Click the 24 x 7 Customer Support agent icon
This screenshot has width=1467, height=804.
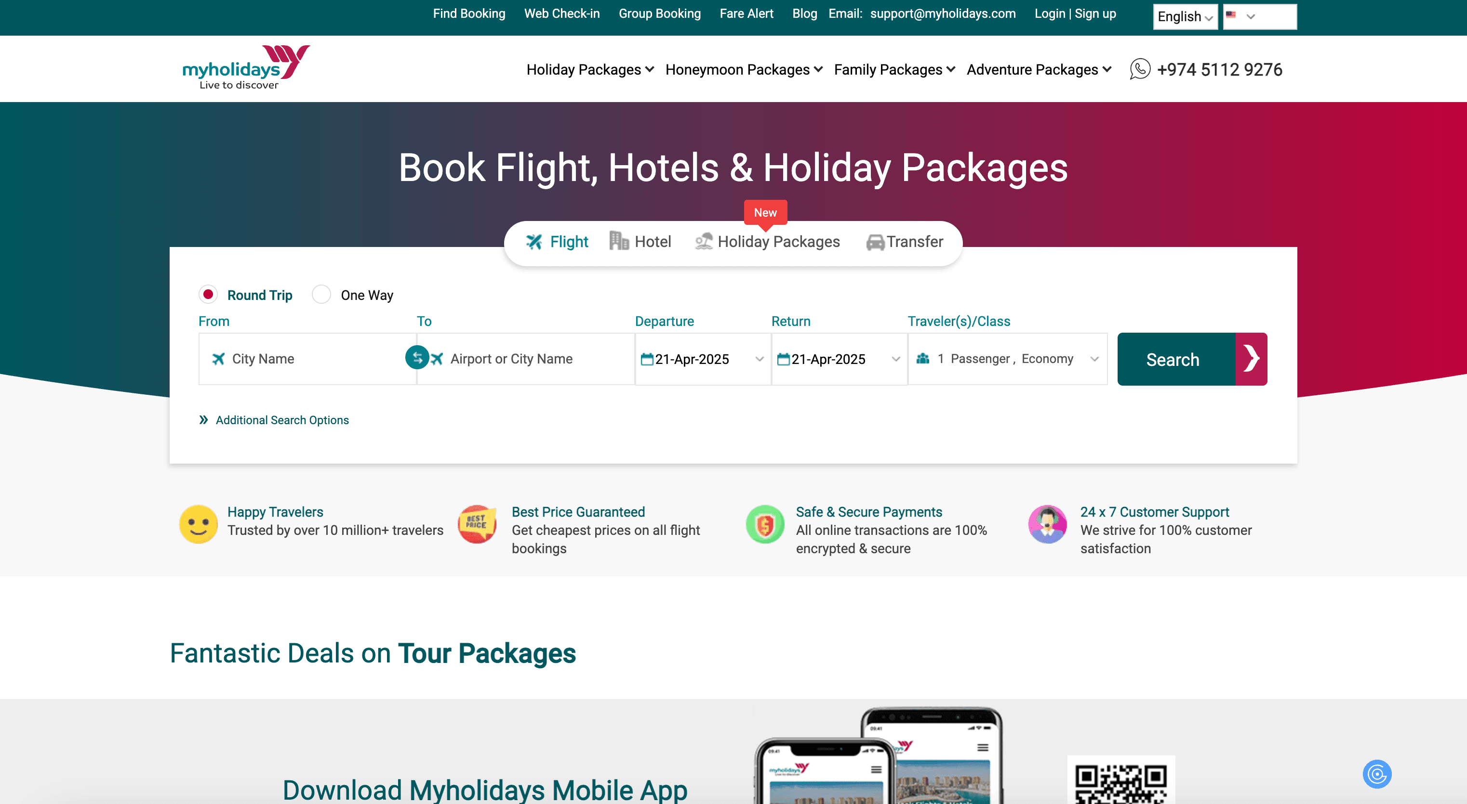click(1047, 524)
